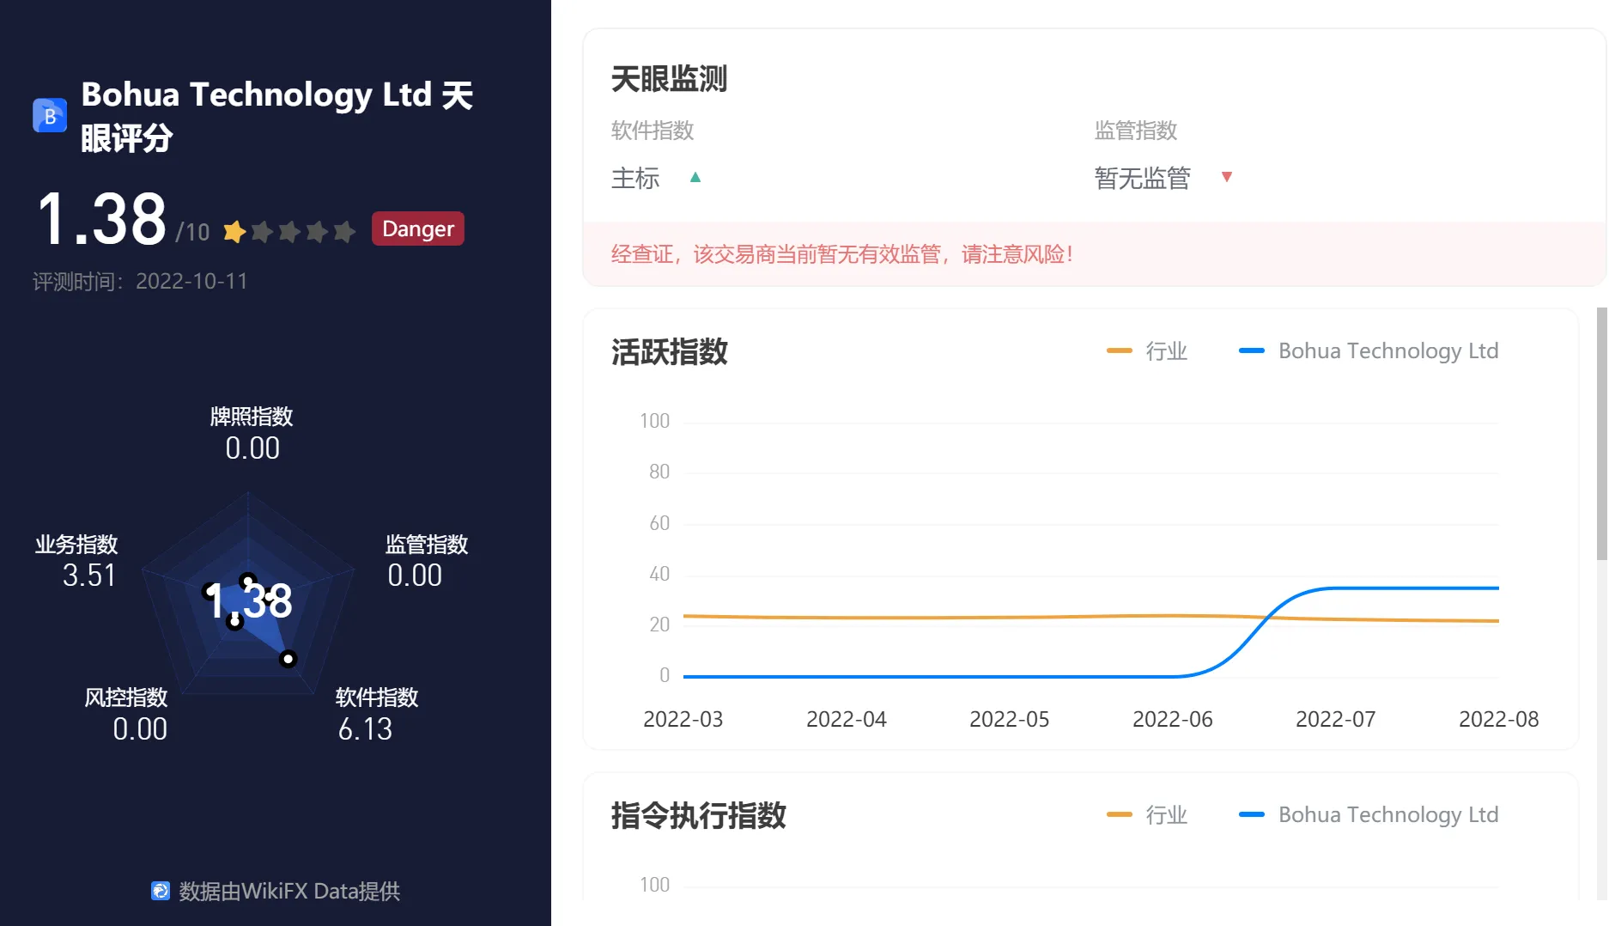Click the 指令执行指数 chart title
Screen dimensions: 1609x926
(x=699, y=815)
